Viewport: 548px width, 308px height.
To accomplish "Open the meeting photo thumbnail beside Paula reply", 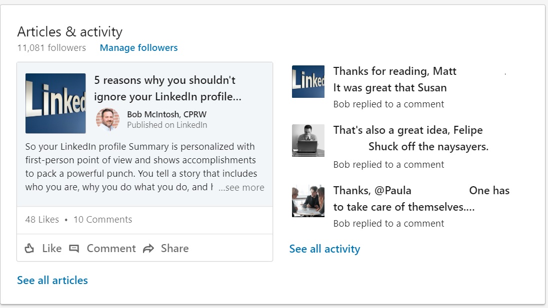I will (x=308, y=200).
